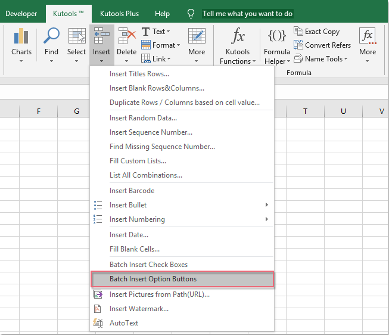
Task: Click the Insert Bullet list icon
Action: point(98,205)
